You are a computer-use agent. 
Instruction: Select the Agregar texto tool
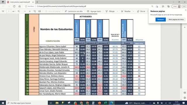(94, 11)
